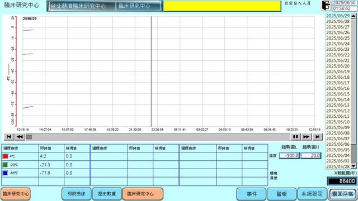Click the logout door icon
This screenshot has width=358, height=201.
point(326,6)
